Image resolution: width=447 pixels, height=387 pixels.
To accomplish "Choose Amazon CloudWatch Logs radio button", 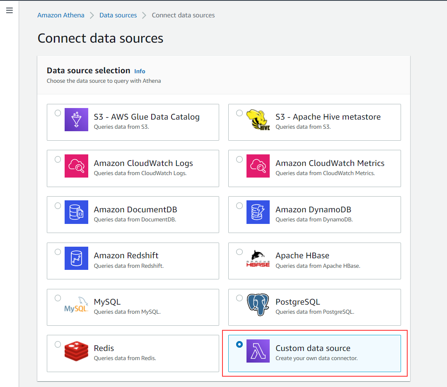I will pyautogui.click(x=58, y=159).
